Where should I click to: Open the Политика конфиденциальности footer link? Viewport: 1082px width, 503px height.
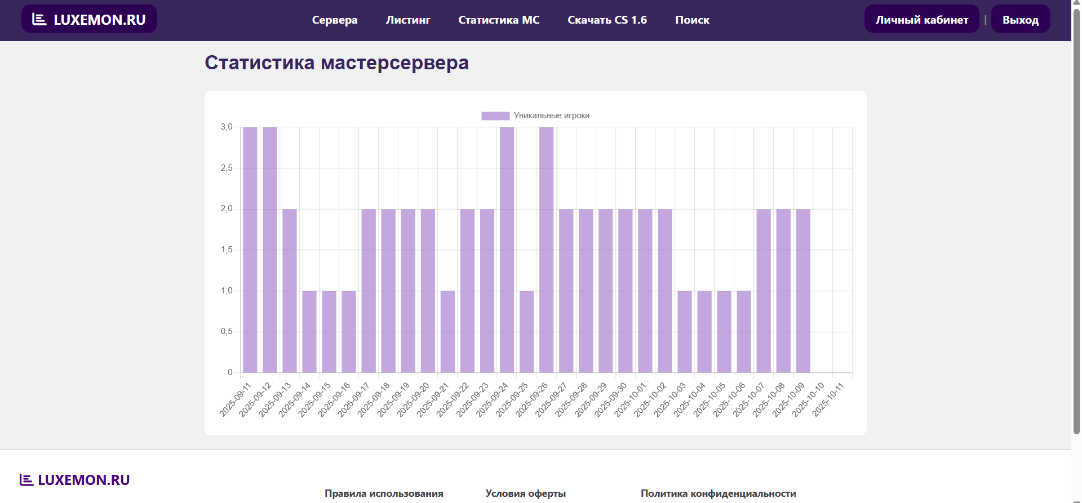718,493
